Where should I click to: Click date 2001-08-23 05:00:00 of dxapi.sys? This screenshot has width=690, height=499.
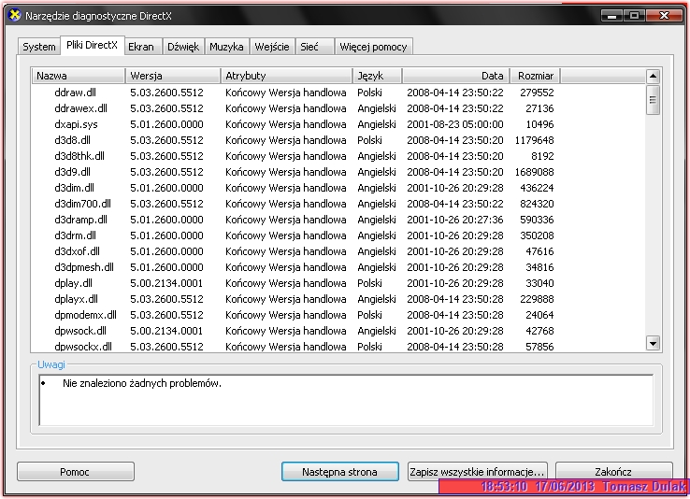455,124
